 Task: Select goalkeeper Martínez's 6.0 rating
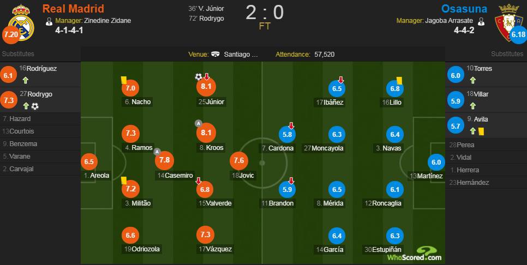(436, 162)
